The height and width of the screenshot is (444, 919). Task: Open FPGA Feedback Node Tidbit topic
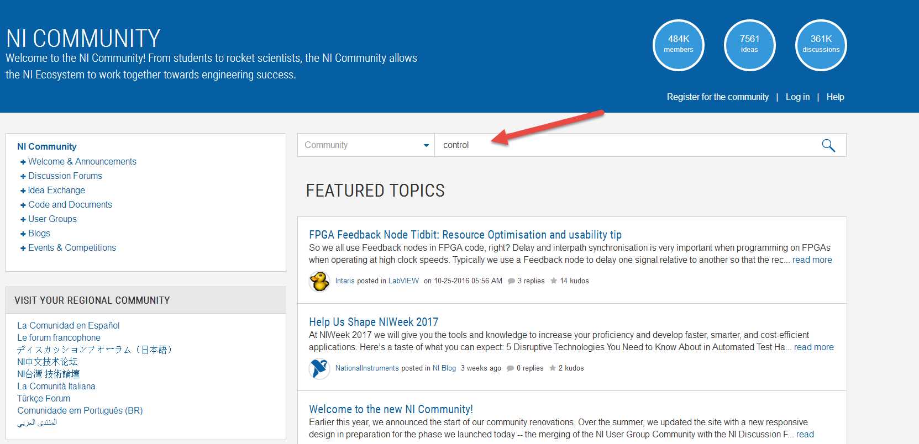tap(465, 234)
